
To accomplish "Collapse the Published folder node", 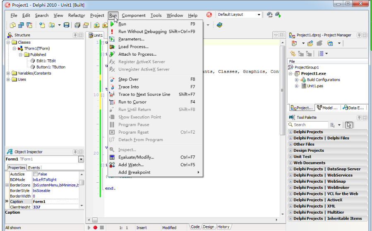I will 21,54.
